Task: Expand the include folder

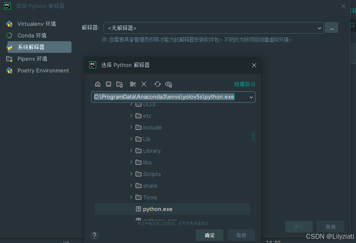Action: click(x=131, y=127)
